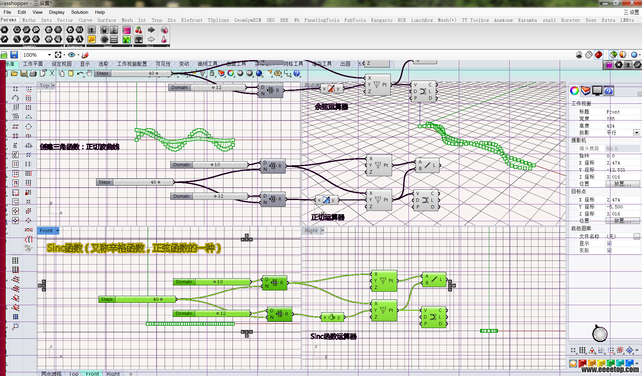Add a new viewport tab with plus
The height and width of the screenshot is (376, 642).
coord(131,374)
